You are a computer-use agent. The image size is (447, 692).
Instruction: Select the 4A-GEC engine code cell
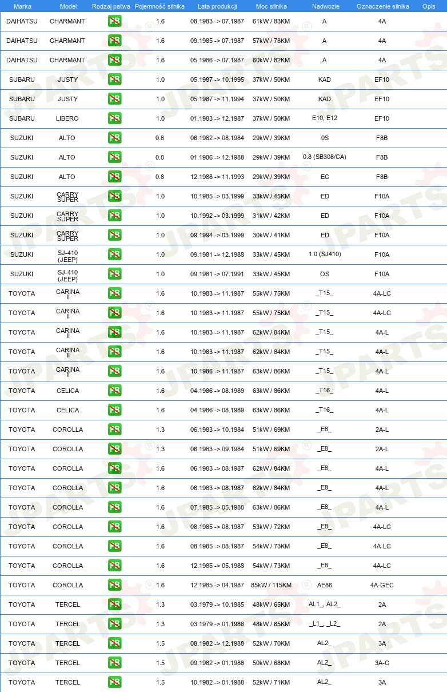click(x=382, y=585)
